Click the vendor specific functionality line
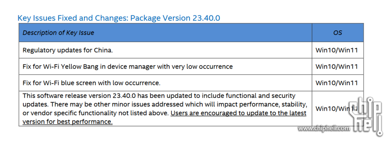 click(x=96, y=113)
